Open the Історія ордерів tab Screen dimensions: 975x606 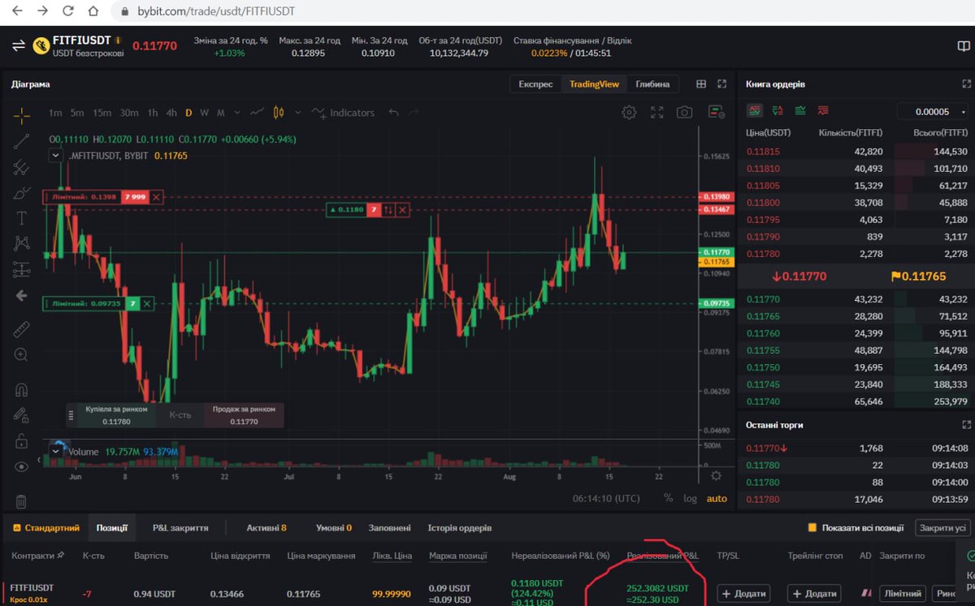[x=460, y=527]
